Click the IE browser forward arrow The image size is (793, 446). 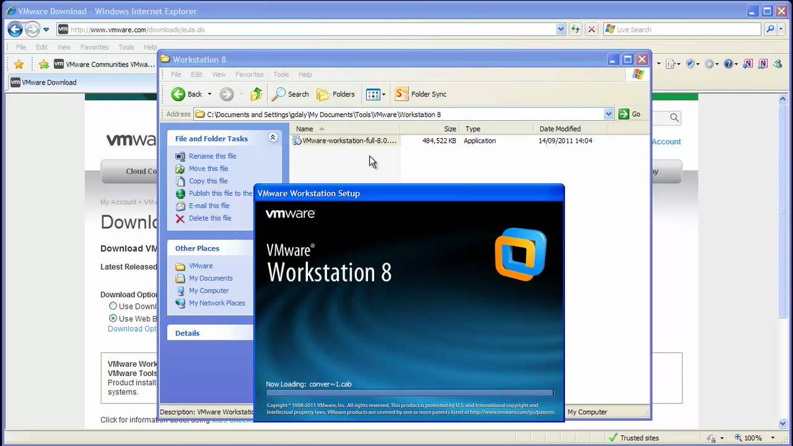32,29
